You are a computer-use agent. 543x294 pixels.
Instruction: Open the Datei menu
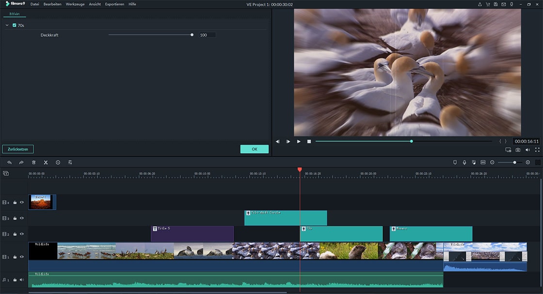(34, 4)
